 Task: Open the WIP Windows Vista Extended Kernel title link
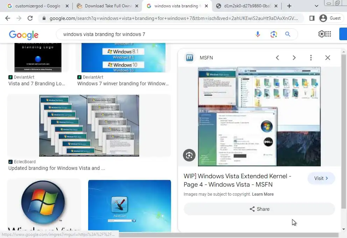(x=238, y=180)
